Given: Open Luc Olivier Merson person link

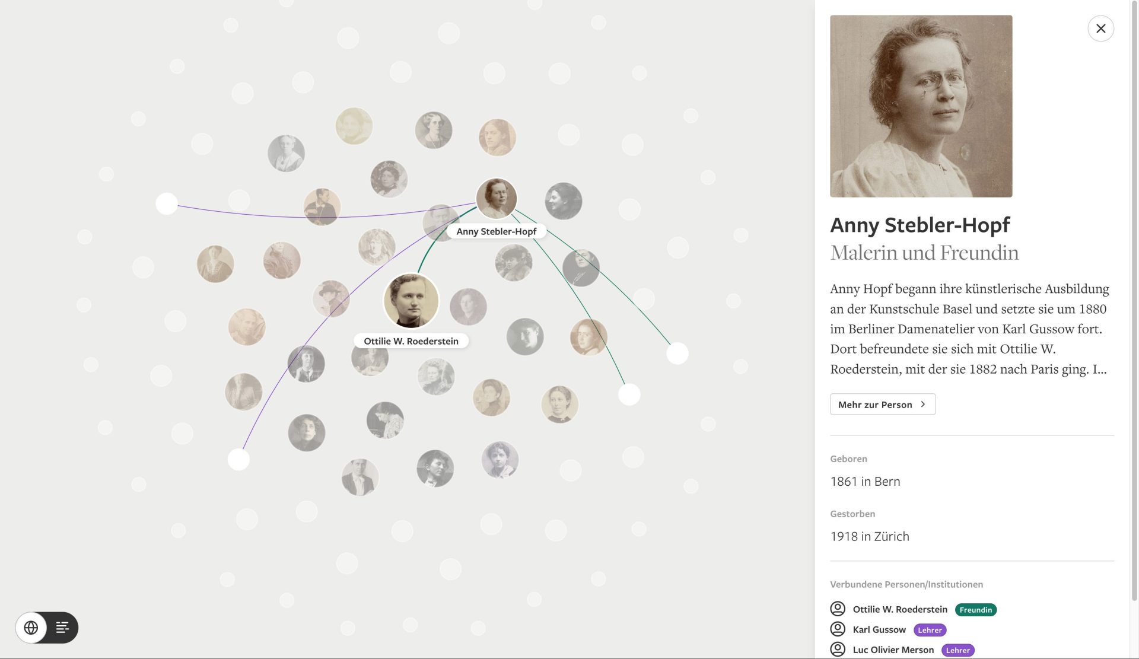Looking at the screenshot, I should tap(893, 650).
